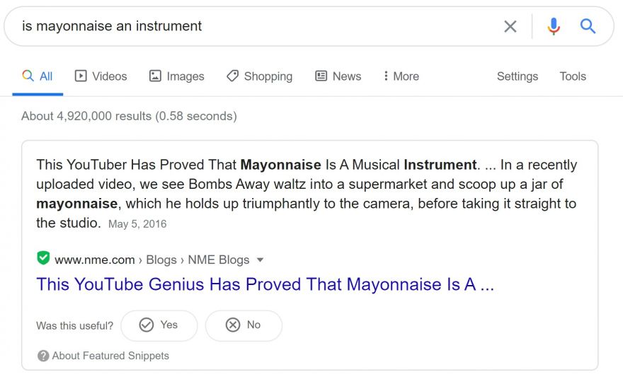Click the green shield icon beside nme.com
Viewport: 623px width, 384px height.
(x=43, y=258)
